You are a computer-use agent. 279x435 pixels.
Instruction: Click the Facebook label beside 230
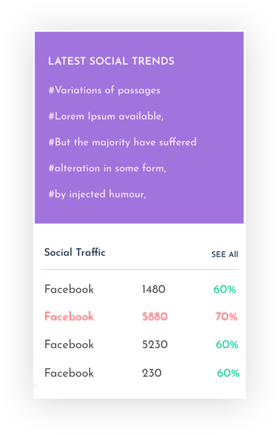[x=69, y=373]
